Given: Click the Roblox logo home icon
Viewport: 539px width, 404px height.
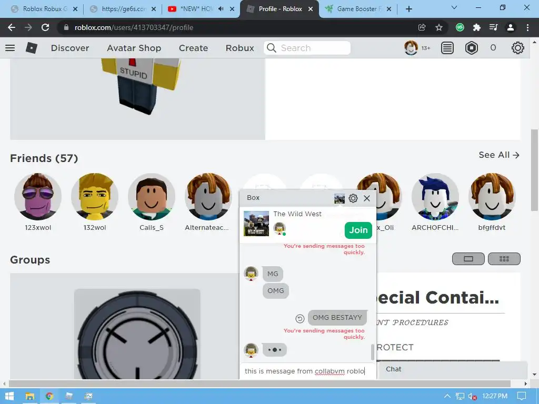Looking at the screenshot, I should [x=31, y=48].
